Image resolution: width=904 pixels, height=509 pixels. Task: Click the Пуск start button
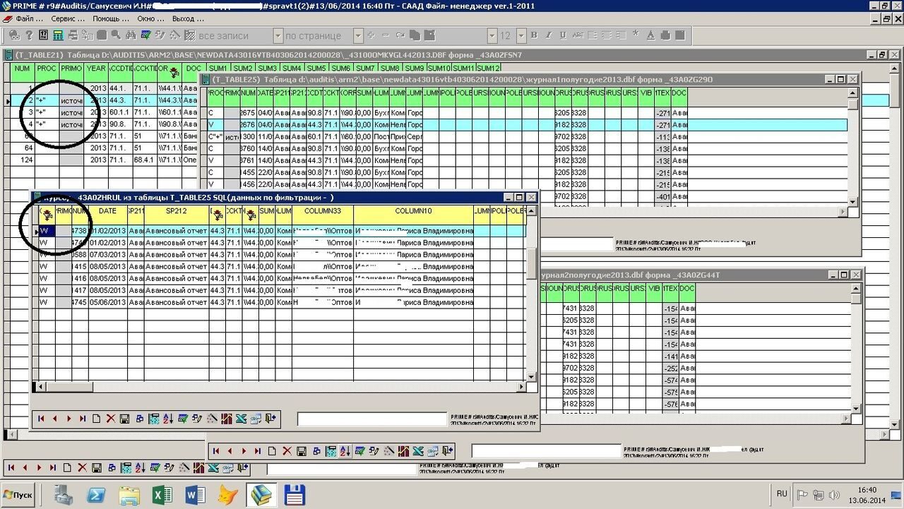pos(18,495)
